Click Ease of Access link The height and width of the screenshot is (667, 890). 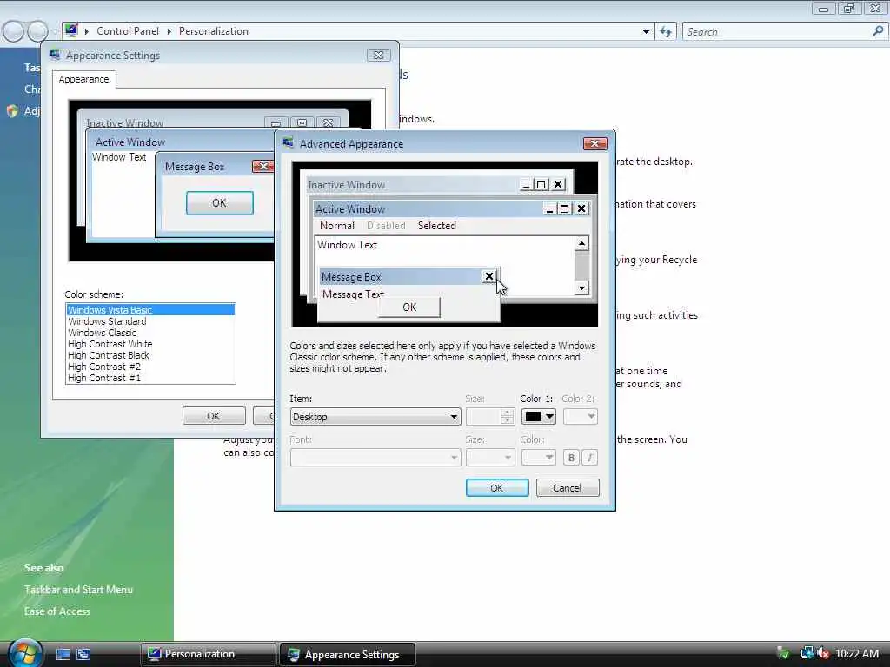point(57,611)
